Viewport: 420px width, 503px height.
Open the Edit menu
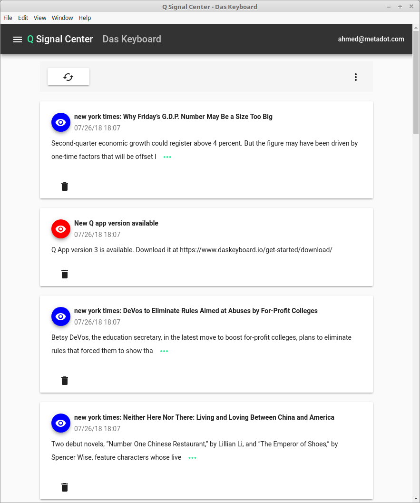23,18
